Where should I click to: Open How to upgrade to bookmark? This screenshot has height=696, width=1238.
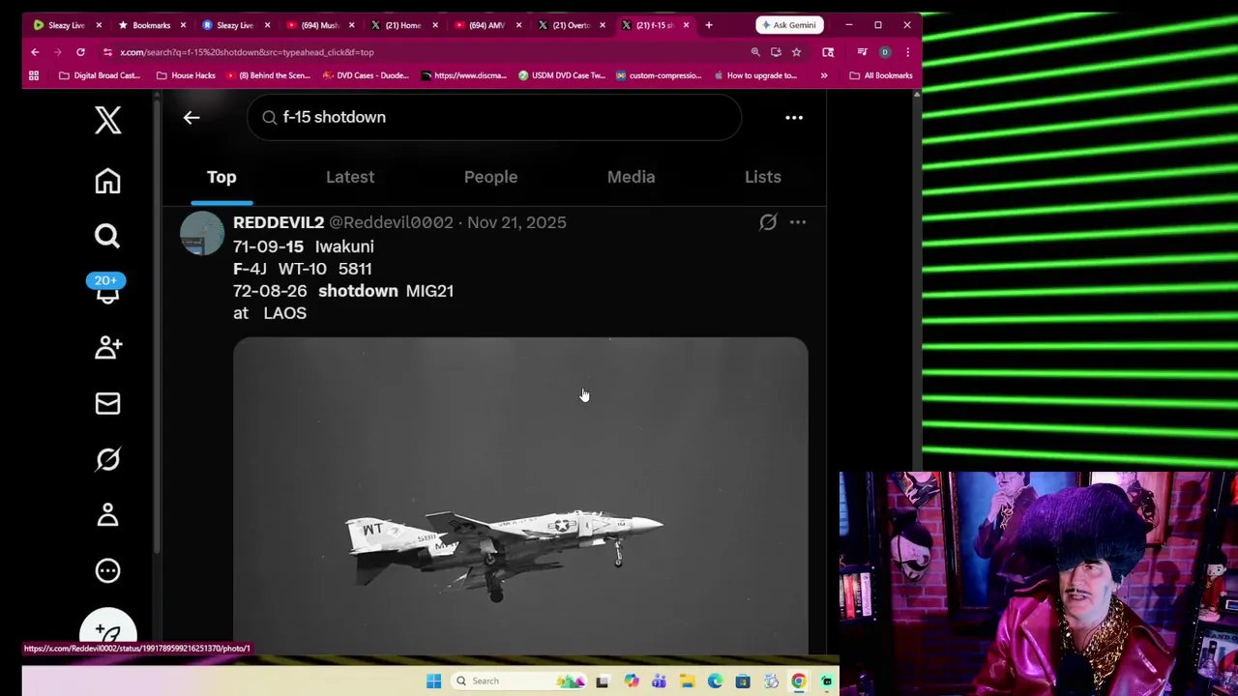[x=755, y=75]
